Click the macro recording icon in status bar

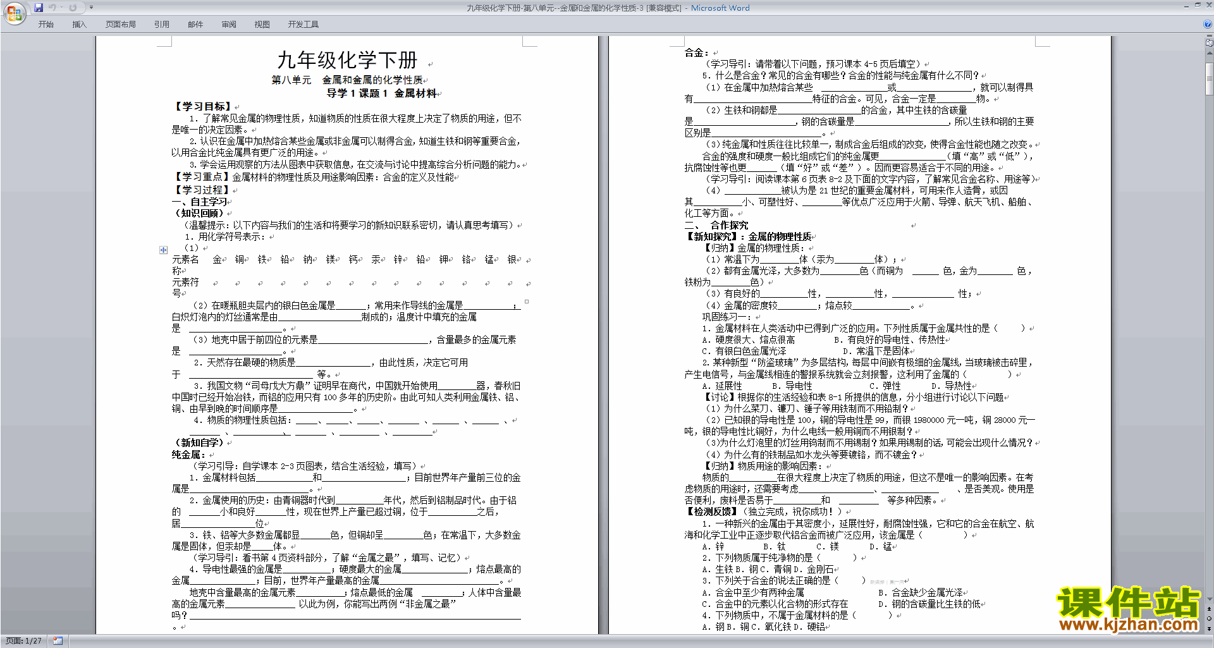coord(58,641)
